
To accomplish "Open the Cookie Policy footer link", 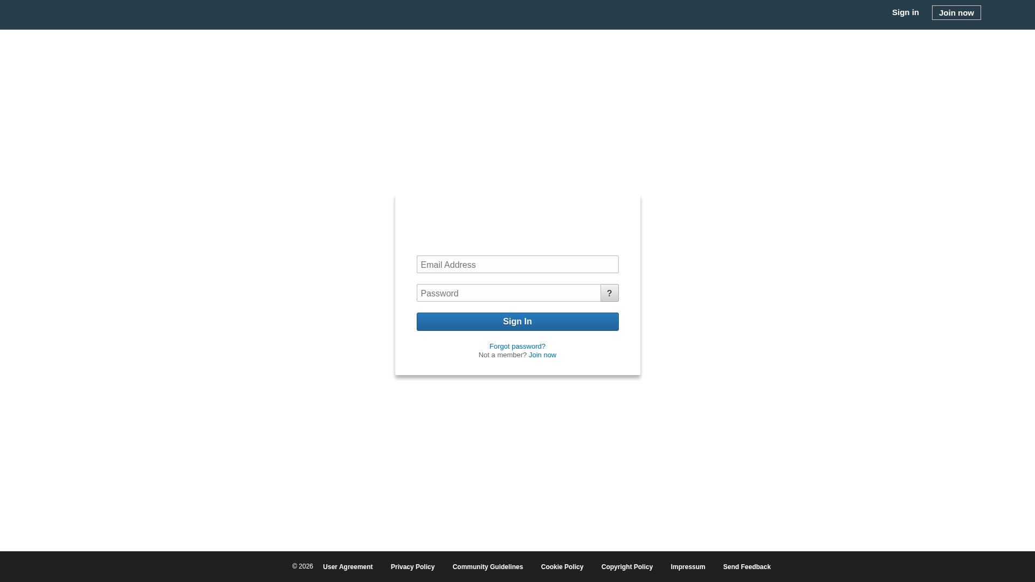I will [x=562, y=567].
